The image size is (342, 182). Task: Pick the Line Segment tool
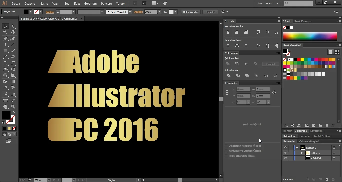pos(13,45)
